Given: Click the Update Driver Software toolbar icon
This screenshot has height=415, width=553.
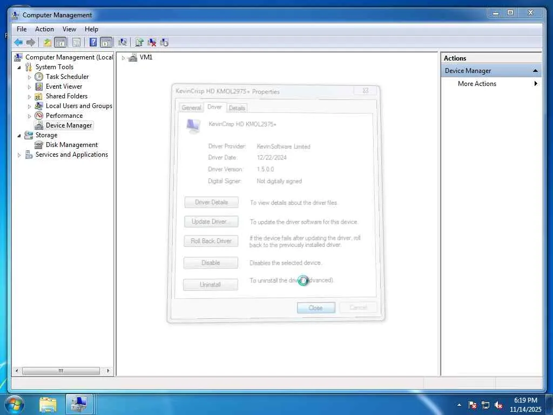Looking at the screenshot, I should tap(139, 43).
